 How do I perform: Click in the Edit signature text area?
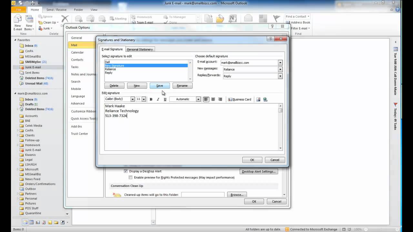(191, 127)
